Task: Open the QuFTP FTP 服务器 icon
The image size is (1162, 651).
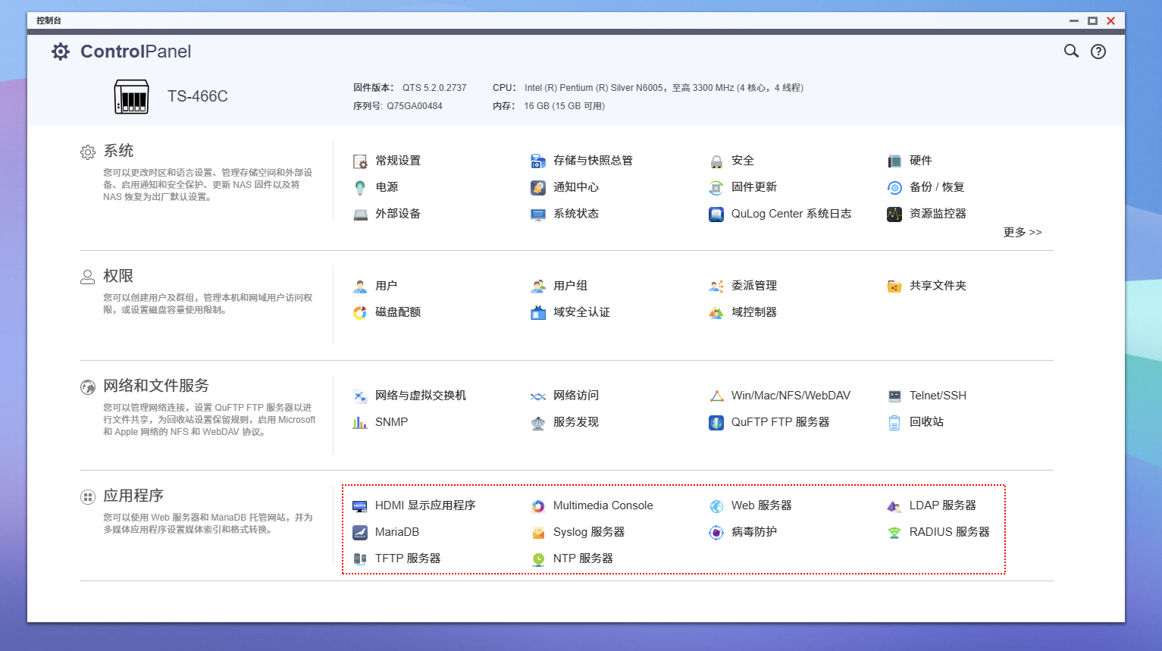Action: pyautogui.click(x=716, y=422)
